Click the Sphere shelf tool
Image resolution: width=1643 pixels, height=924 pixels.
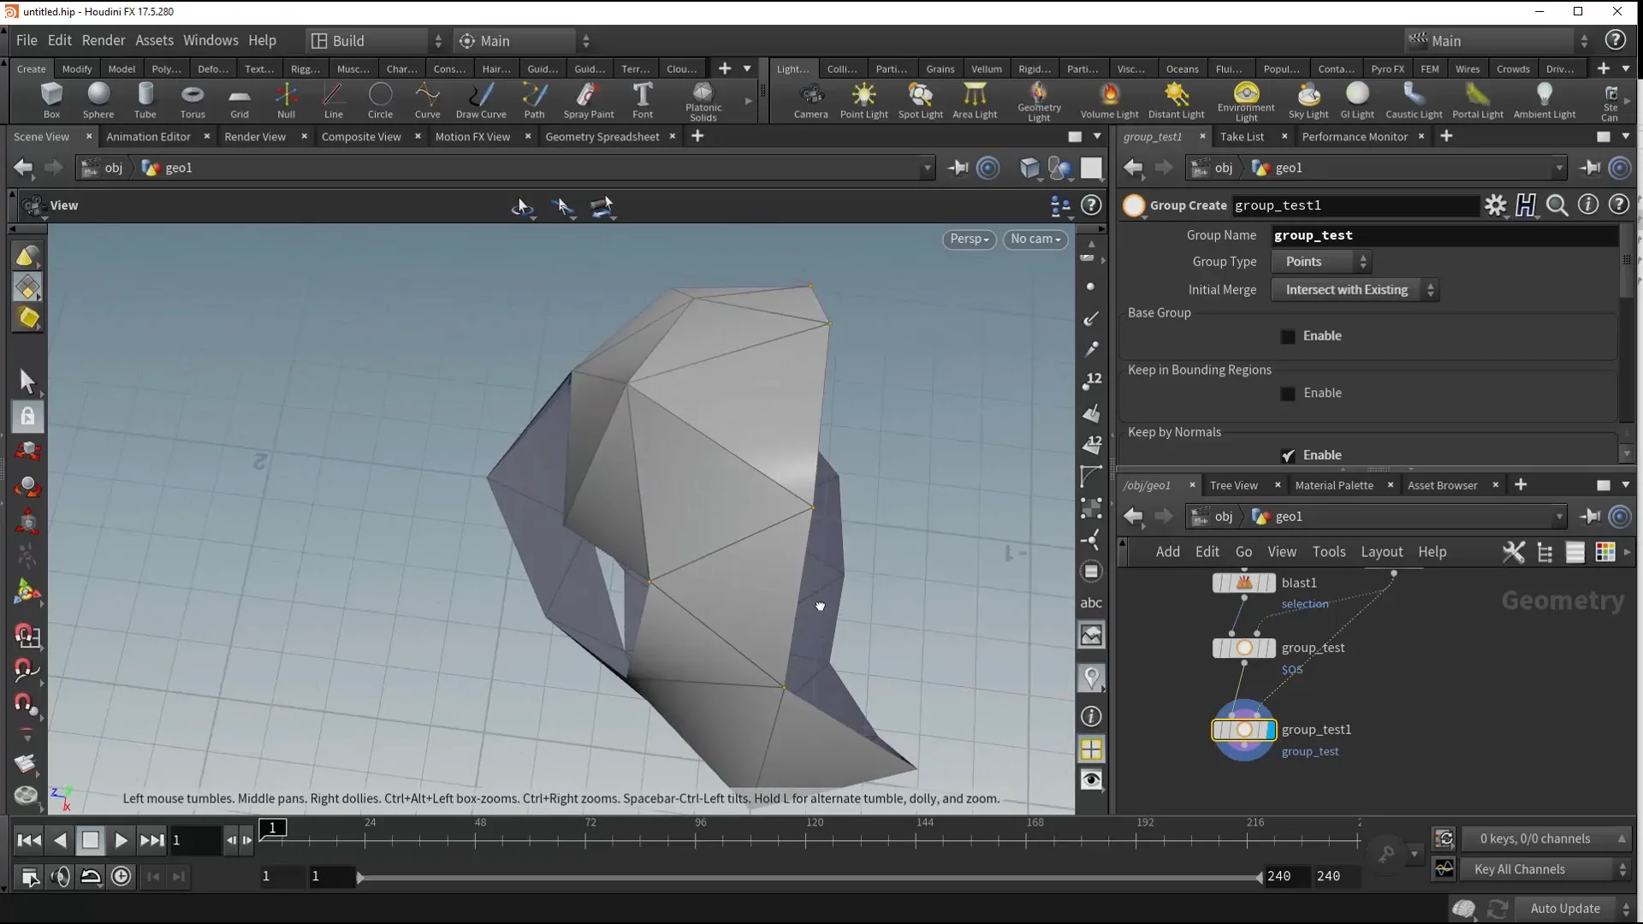coord(98,100)
